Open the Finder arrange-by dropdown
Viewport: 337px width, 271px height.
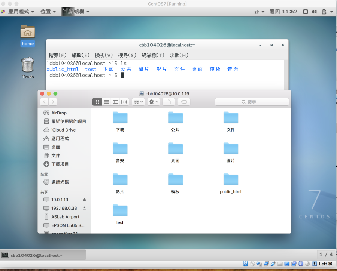(138, 102)
